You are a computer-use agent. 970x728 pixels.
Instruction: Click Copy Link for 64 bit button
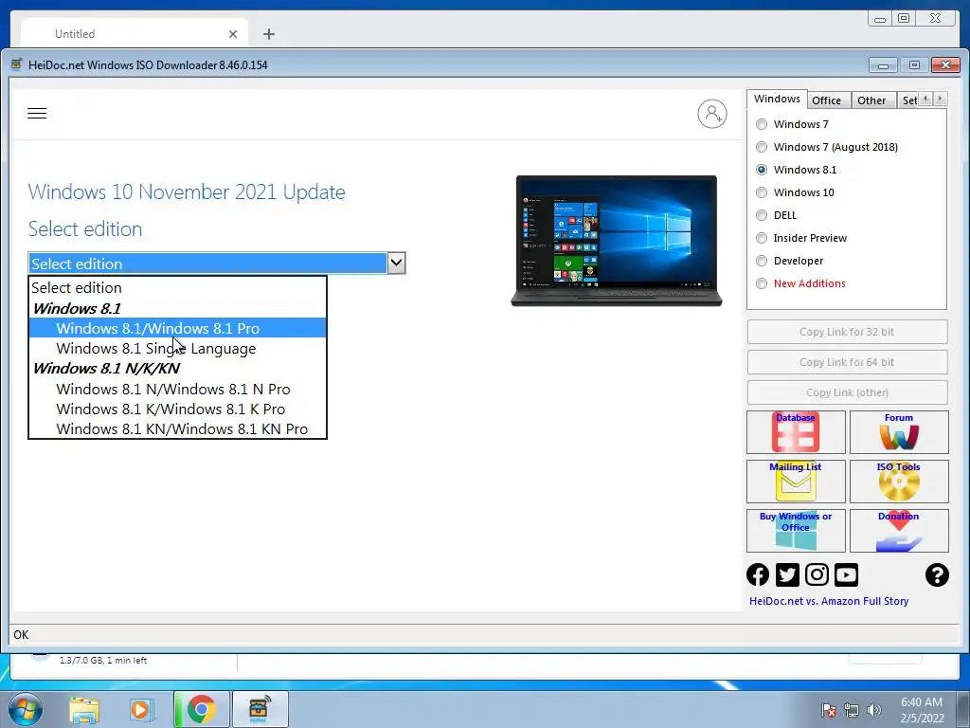(847, 362)
